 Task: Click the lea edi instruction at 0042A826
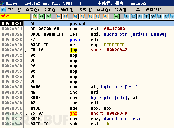[x=118, y=34]
